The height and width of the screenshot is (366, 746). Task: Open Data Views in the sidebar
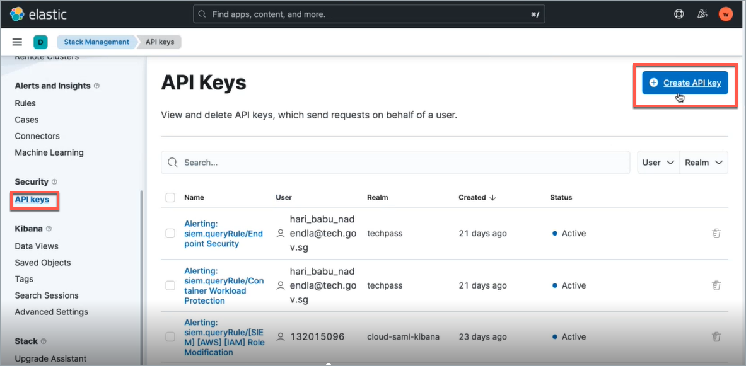(37, 246)
